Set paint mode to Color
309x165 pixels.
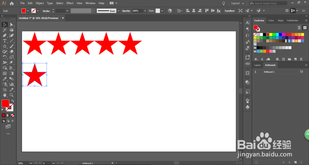point(3,115)
